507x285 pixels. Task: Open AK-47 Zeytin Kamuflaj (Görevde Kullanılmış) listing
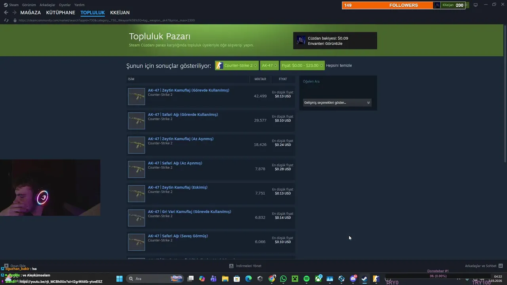click(x=189, y=90)
